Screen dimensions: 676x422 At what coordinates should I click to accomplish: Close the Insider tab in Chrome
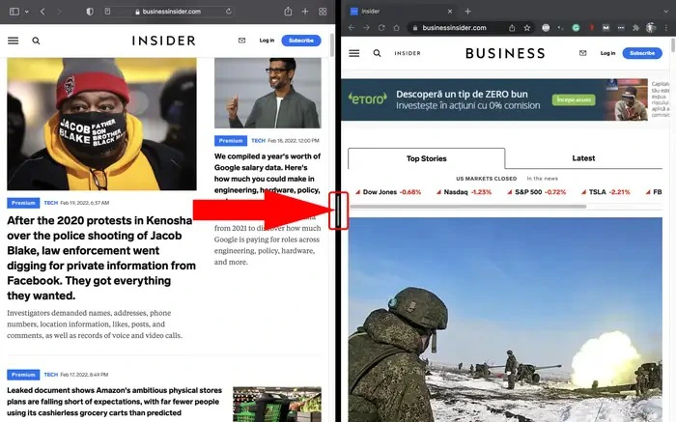(x=450, y=12)
